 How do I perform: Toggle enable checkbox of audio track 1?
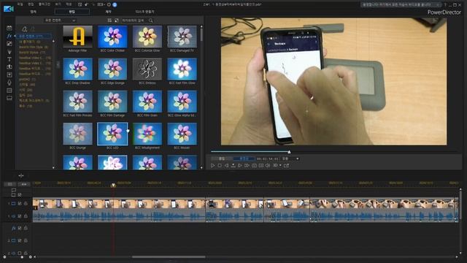pos(20,216)
